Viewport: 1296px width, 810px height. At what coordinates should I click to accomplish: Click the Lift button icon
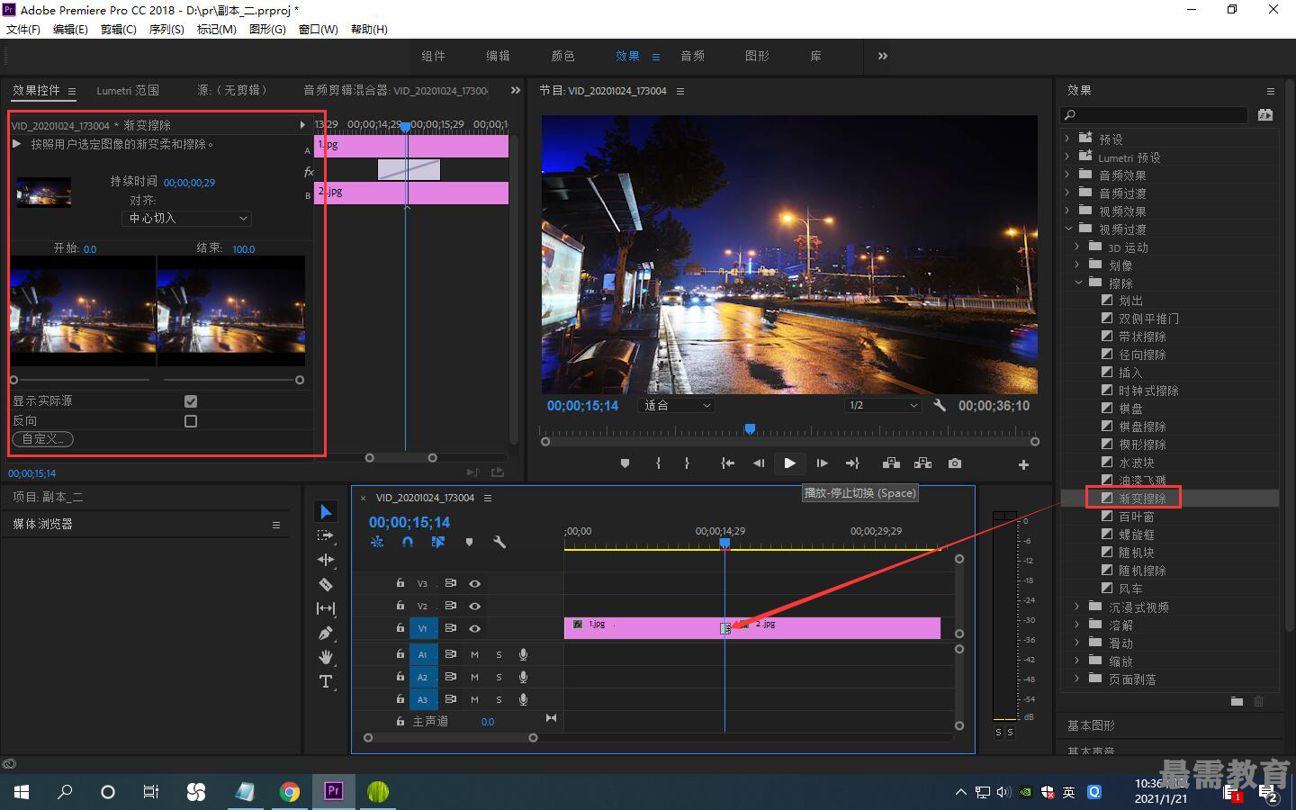click(891, 463)
